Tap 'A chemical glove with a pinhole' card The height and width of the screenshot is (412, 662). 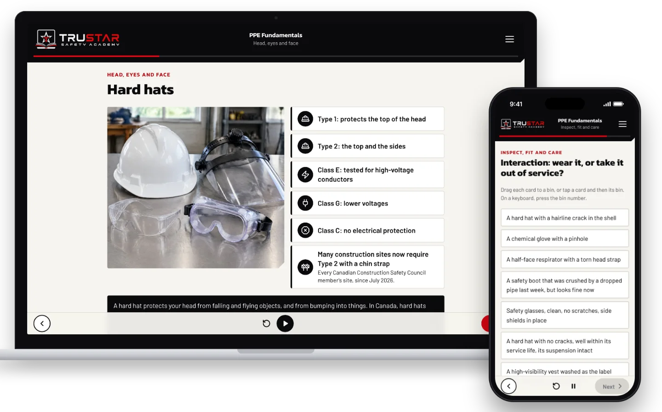[565, 239]
